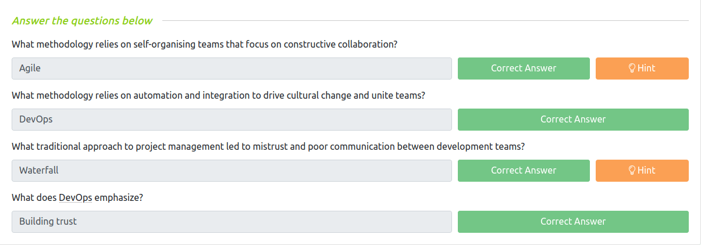
Task: Click Correct Answer button next to Agile
Action: click(523, 69)
